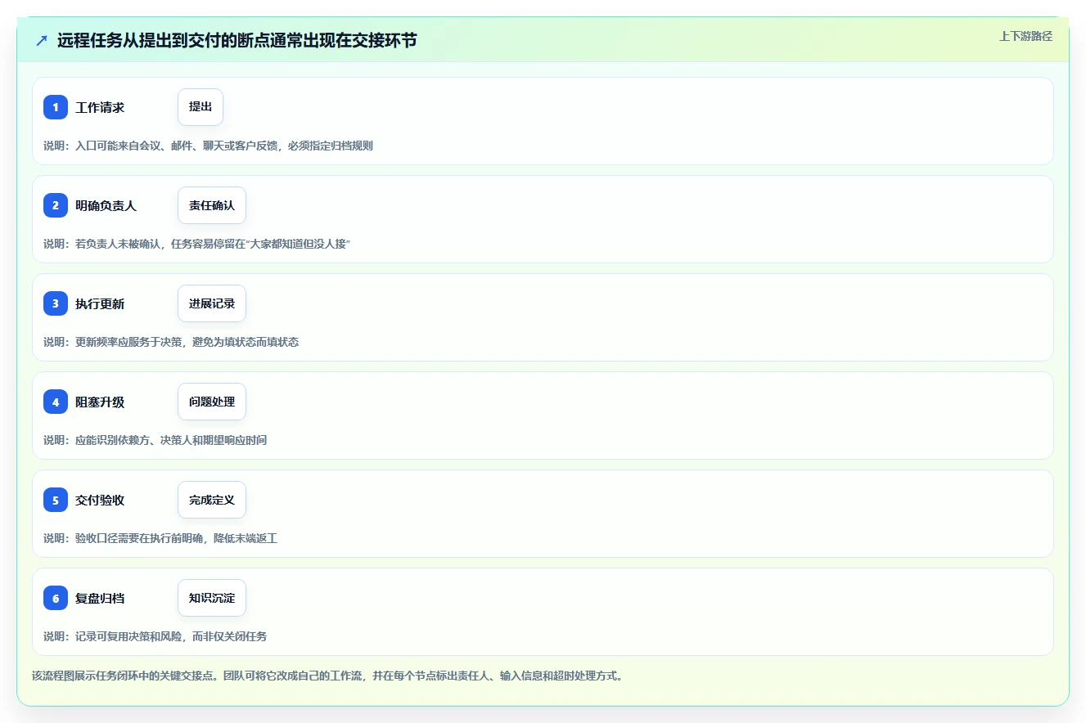Viewport: 1086px width, 723px height.
Task: Click the 复盘归档 step name
Action: point(100,598)
